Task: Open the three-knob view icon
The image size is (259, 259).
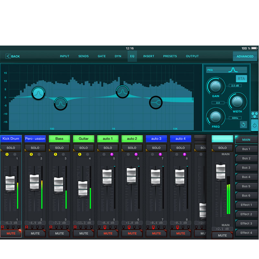Action: (x=254, y=115)
